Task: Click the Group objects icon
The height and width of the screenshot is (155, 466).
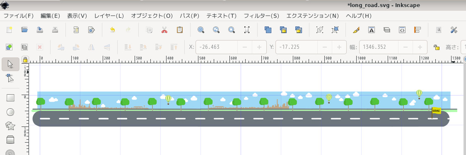Action: click(320, 30)
